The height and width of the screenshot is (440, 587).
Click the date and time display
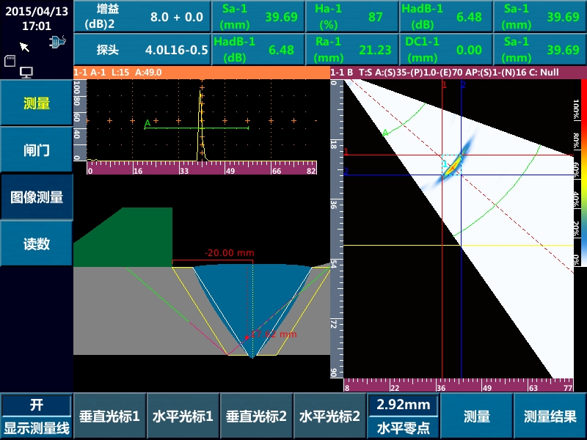(36, 18)
